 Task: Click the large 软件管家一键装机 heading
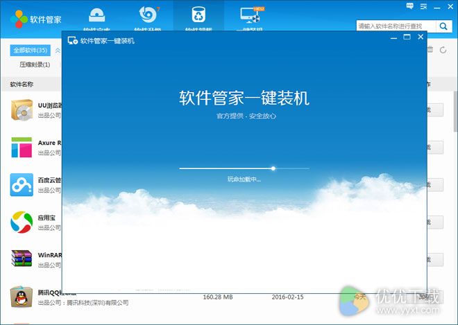click(244, 98)
